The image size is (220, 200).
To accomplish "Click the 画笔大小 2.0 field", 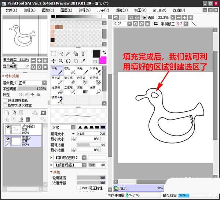I will pos(91,134).
